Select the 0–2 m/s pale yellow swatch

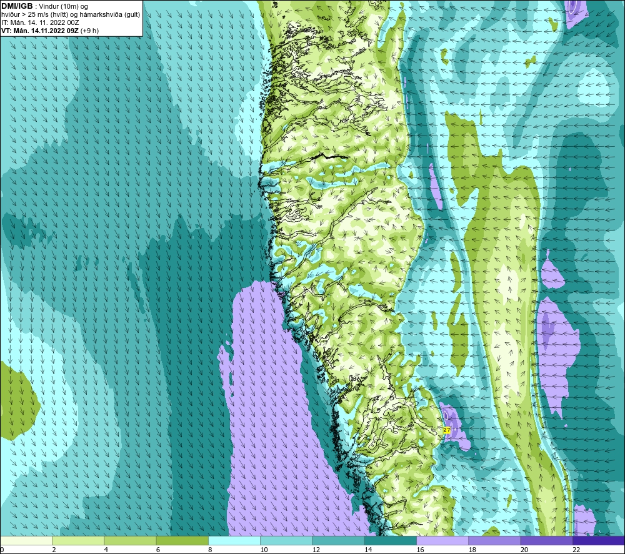[26, 540]
